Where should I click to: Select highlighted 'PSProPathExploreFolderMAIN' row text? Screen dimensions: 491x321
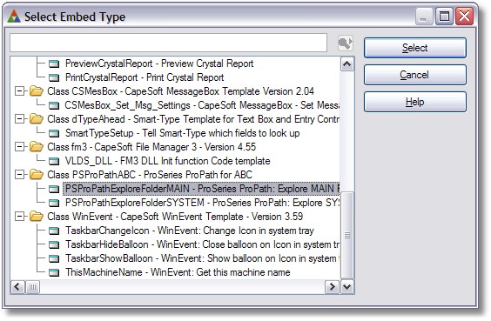pos(201,189)
